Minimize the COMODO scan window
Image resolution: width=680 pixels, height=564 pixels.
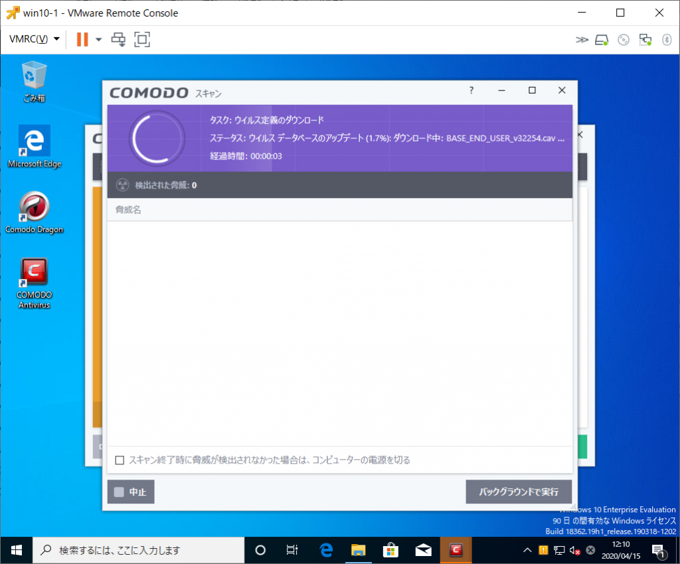coord(502,90)
